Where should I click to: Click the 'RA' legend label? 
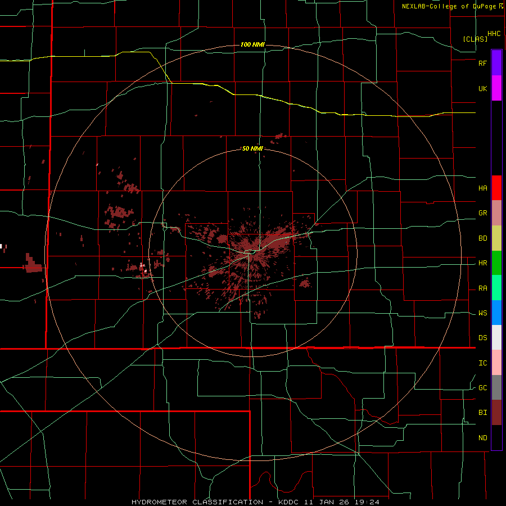[x=482, y=288]
